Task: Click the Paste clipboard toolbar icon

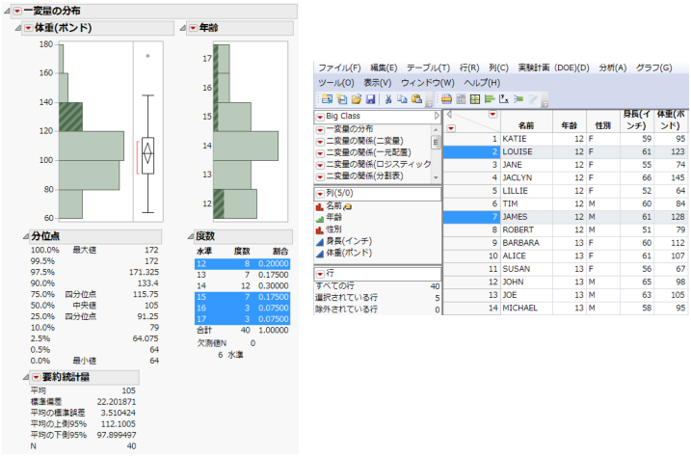Action: pos(416,99)
